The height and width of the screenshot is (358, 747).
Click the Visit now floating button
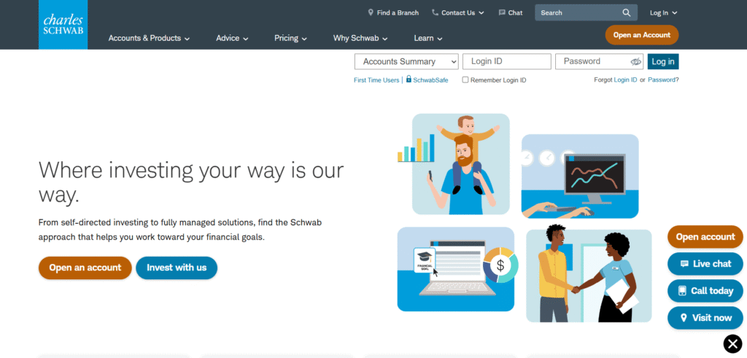[705, 318]
